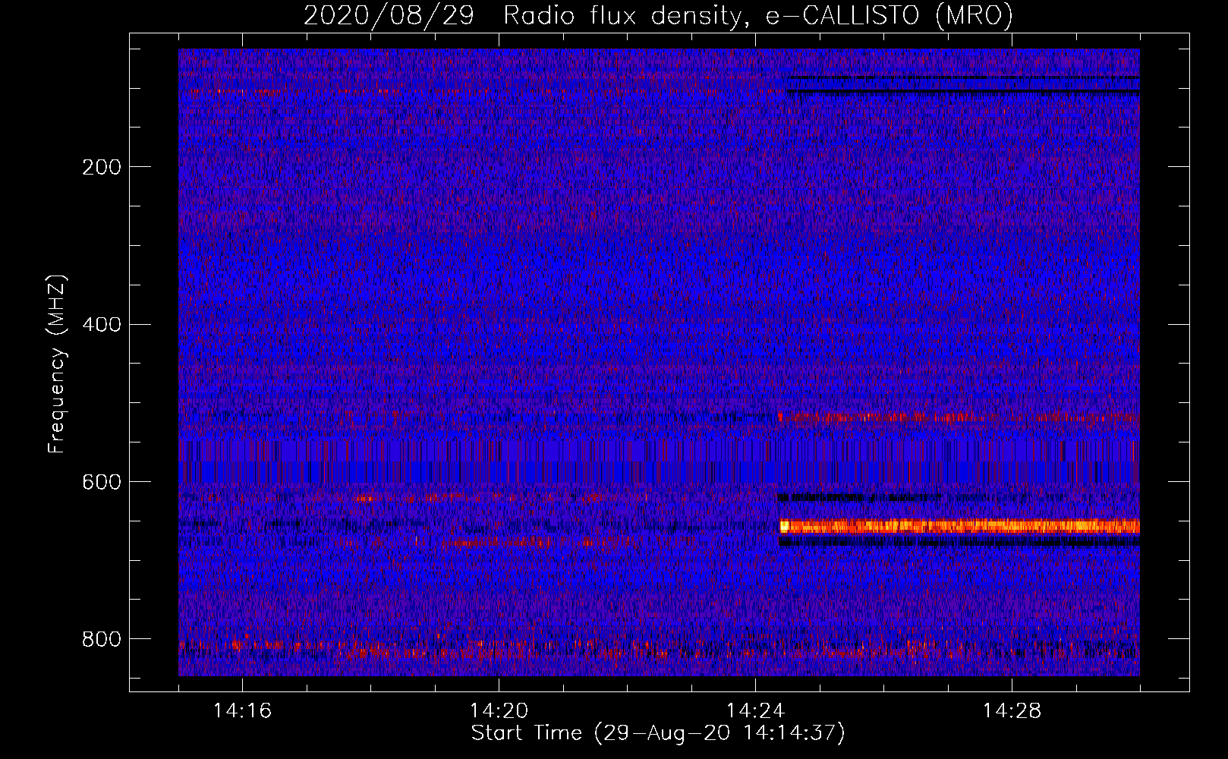1228x759 pixels.
Task: Click the 14:24 time tick label
Action: [755, 711]
